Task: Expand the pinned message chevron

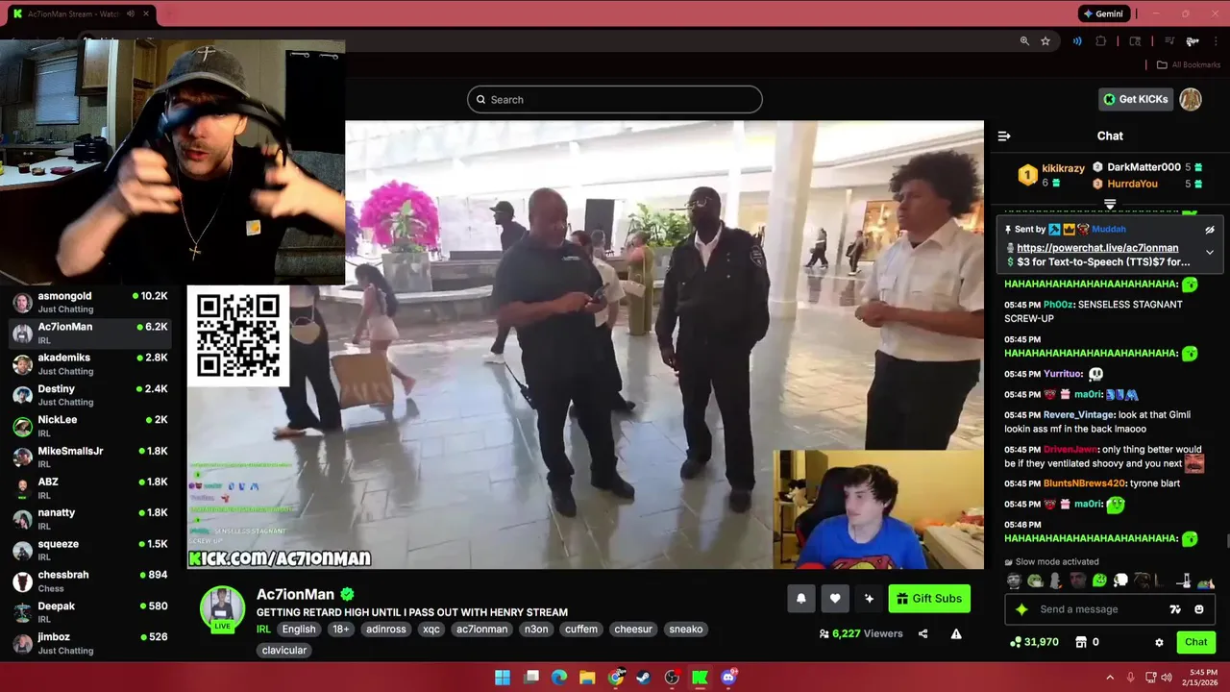Action: coord(1210,253)
